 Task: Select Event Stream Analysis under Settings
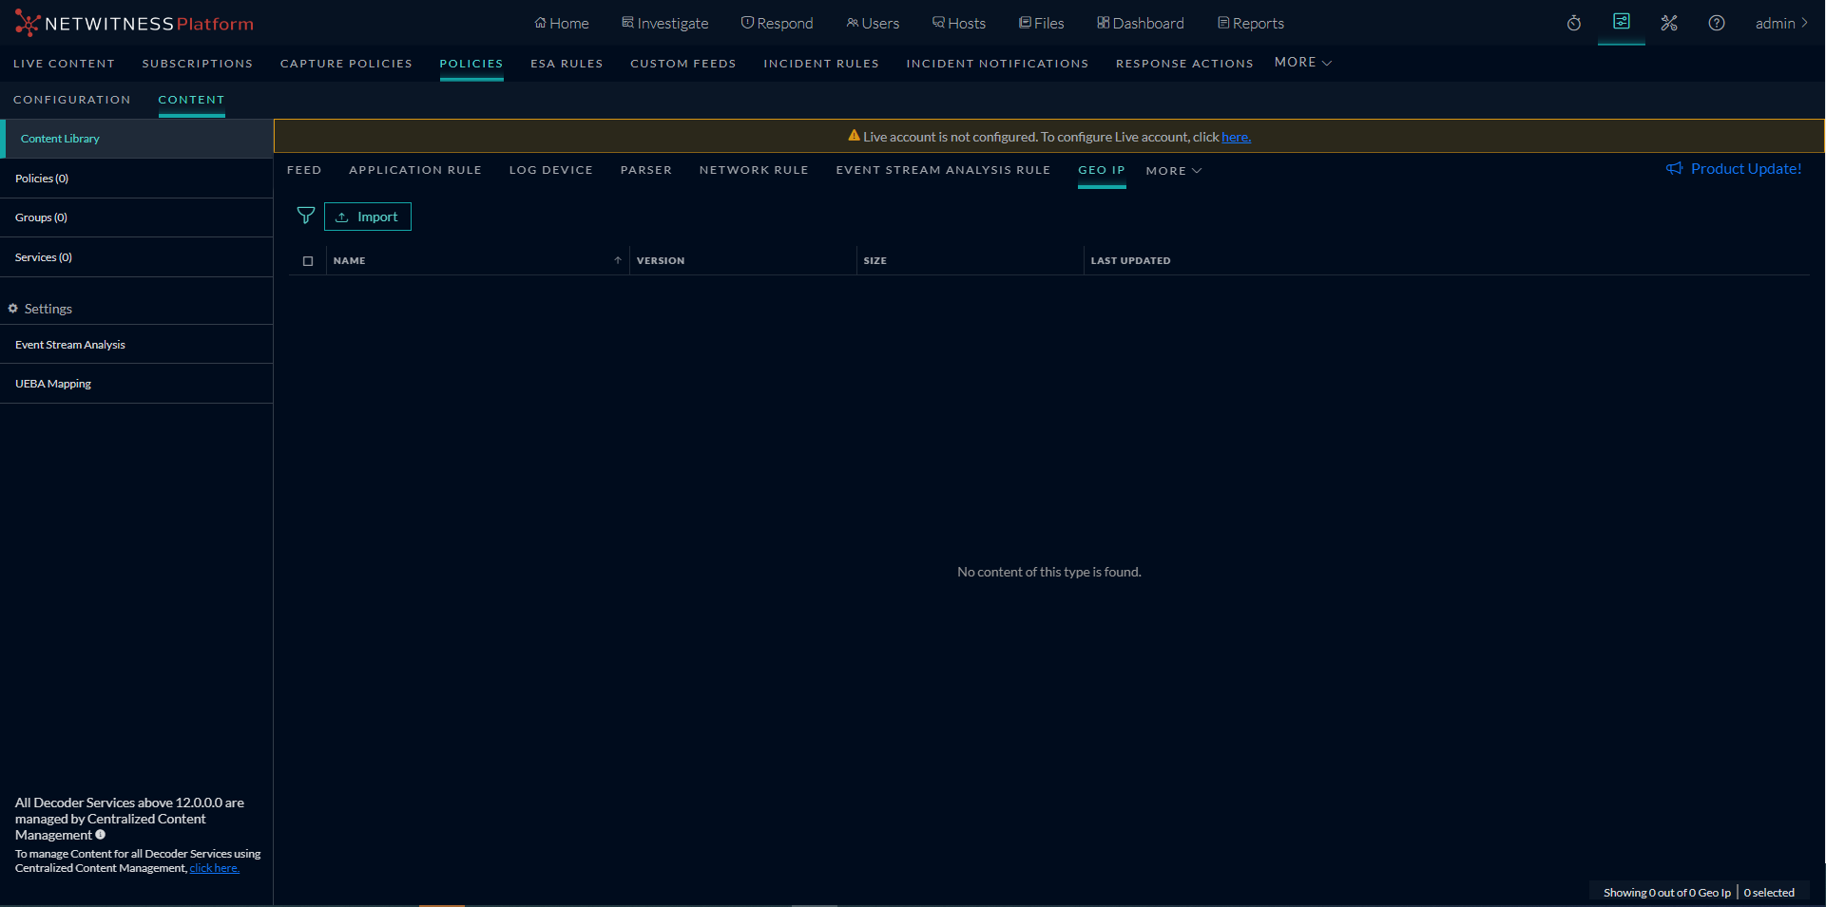tap(69, 344)
